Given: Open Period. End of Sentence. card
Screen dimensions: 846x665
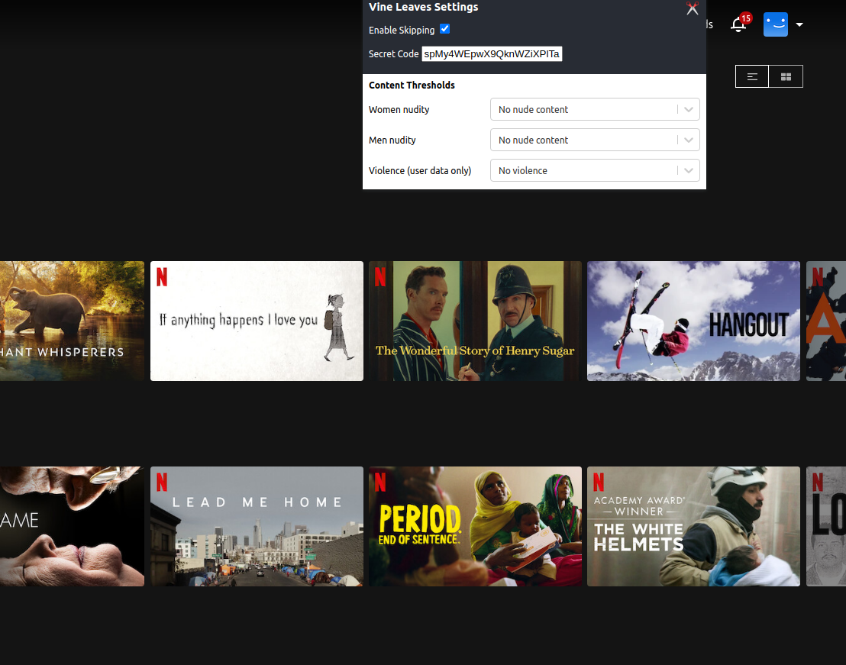Looking at the screenshot, I should 476,526.
